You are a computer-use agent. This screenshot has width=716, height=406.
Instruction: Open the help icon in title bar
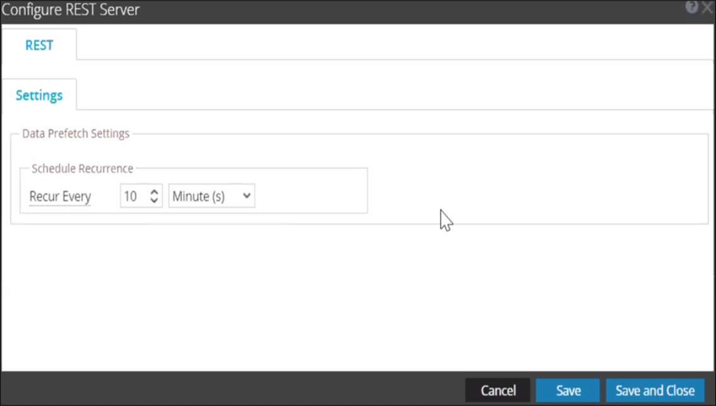692,7
